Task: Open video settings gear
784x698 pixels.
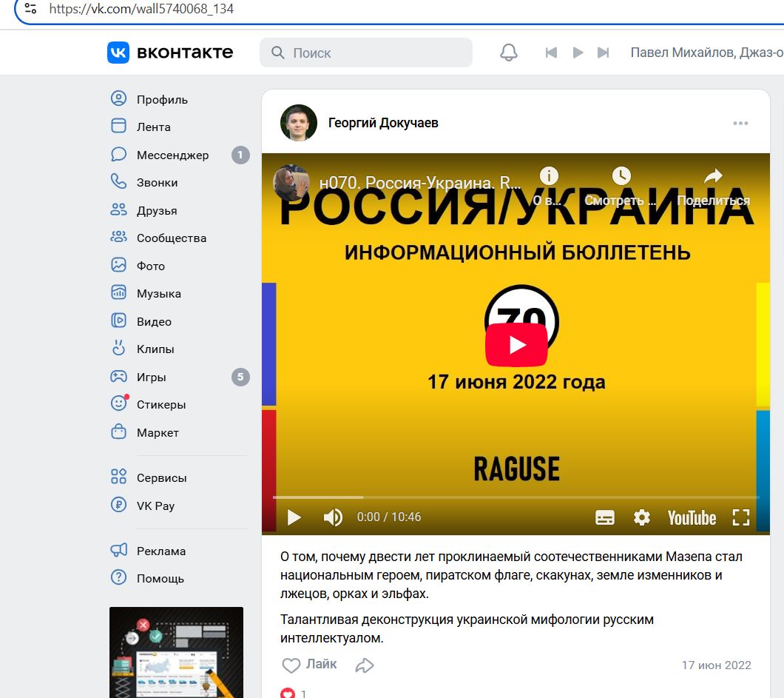Action: 641,517
